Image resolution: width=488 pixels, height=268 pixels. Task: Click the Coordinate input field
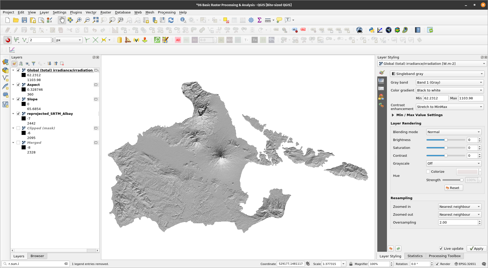[x=290, y=264]
